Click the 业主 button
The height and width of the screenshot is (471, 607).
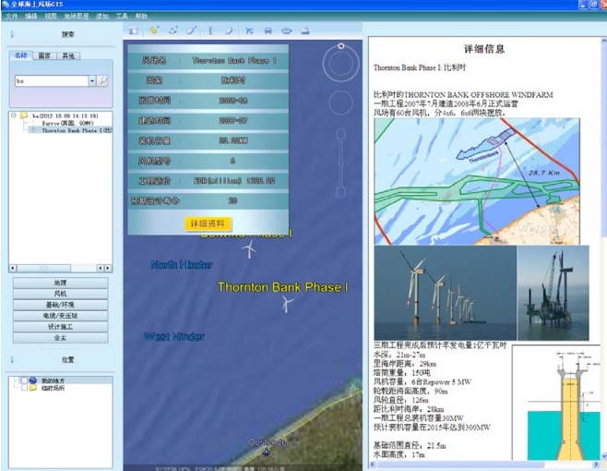point(60,338)
